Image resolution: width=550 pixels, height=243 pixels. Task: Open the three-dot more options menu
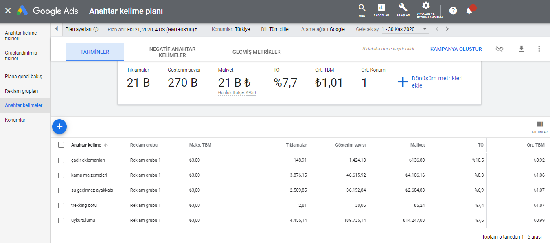[x=539, y=49]
